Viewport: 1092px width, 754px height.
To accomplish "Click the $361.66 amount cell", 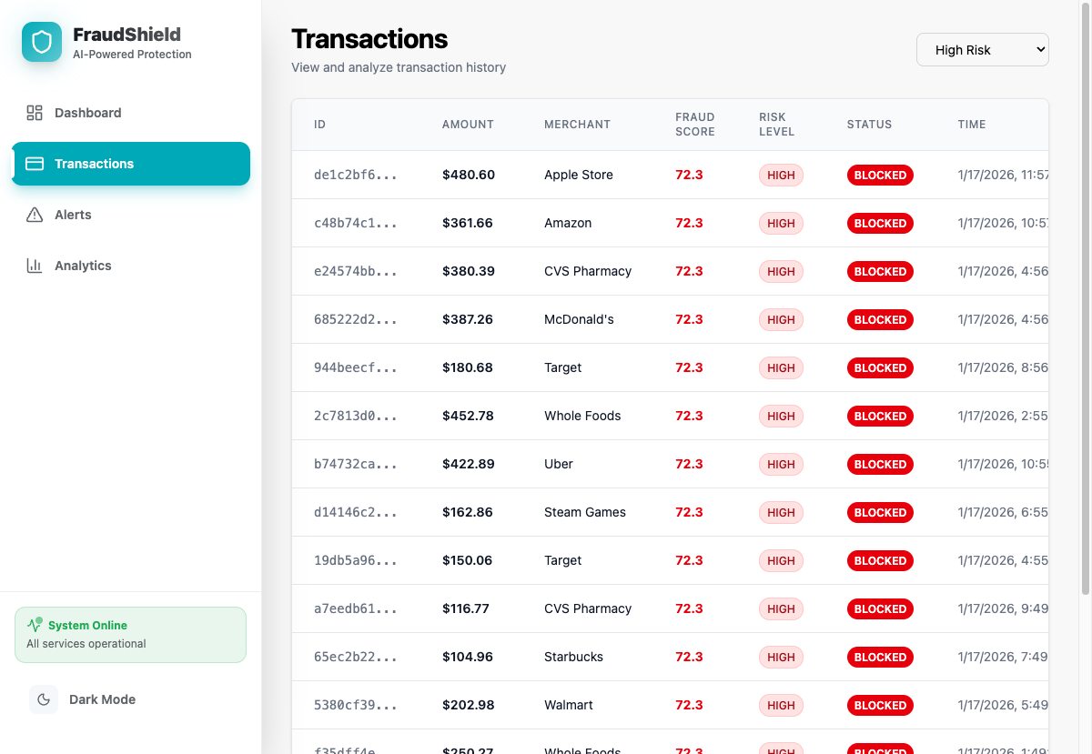I will pyautogui.click(x=468, y=223).
